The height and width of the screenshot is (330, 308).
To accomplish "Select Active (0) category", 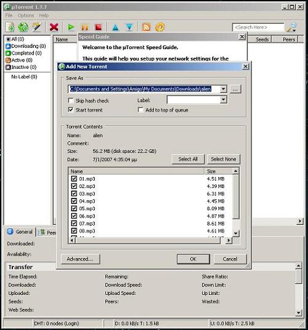I will tap(19, 60).
